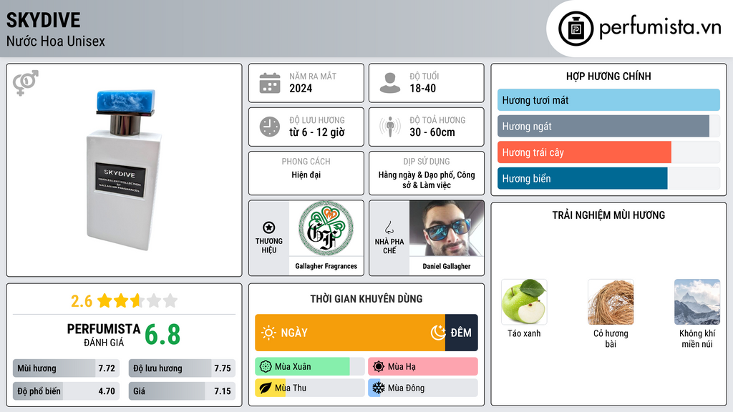
Task: Click the Gallagher Fragrances brand name
Action: tap(326, 266)
